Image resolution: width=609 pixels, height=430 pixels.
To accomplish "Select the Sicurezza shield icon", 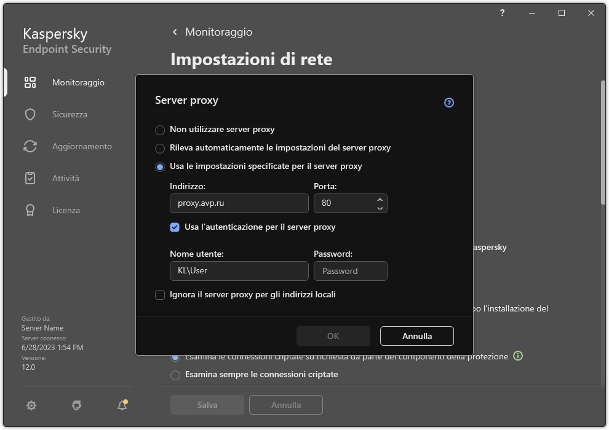I will point(30,114).
